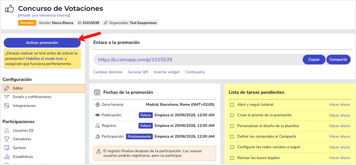Open the promotion URL a.cstmapp.com/p/1015539
Image resolution: width=356 pixels, height=165 pixels.
pyautogui.click(x=135, y=60)
